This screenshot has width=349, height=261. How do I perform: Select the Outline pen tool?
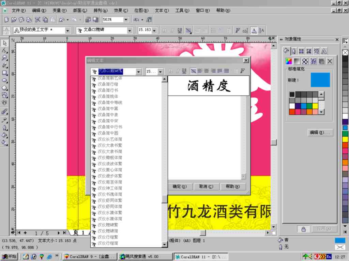[x=5, y=128]
